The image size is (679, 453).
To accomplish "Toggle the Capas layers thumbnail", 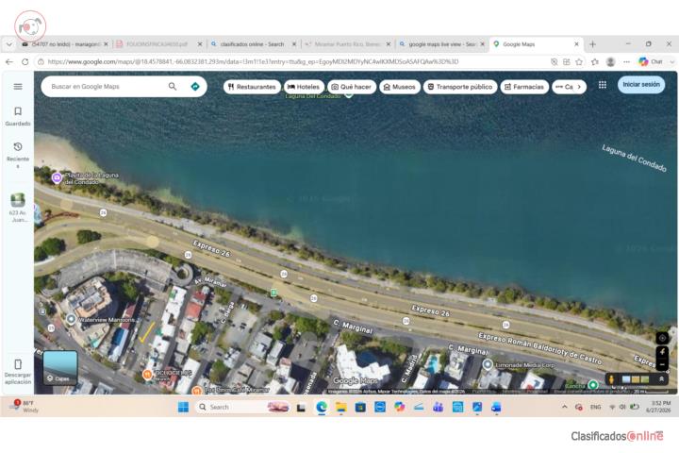I will coord(60,368).
